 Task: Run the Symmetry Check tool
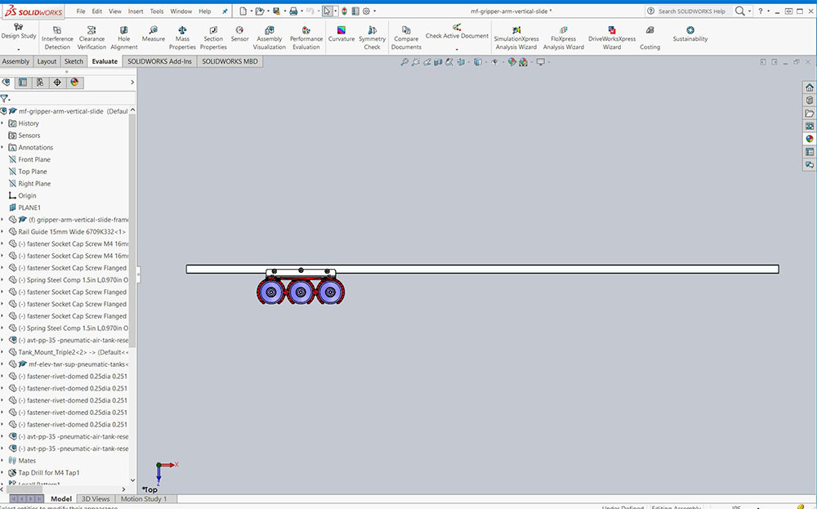coord(372,38)
